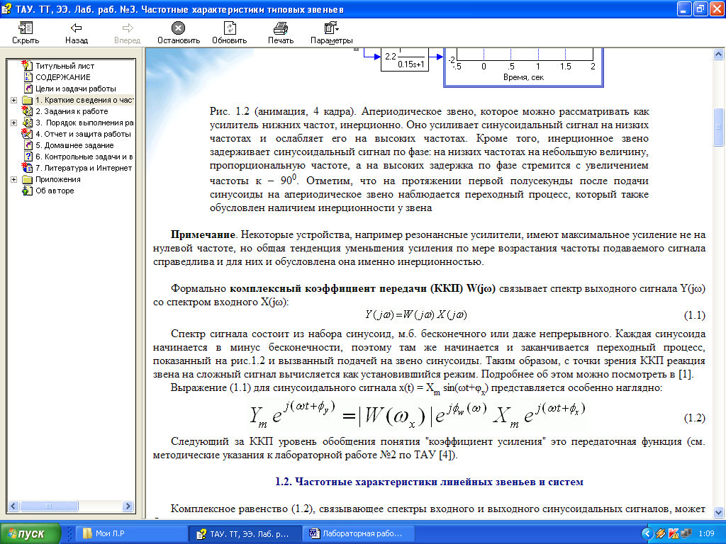The height and width of the screenshot is (544, 726).
Task: Click the help window title bar icon
Action: pyautogui.click(x=7, y=9)
